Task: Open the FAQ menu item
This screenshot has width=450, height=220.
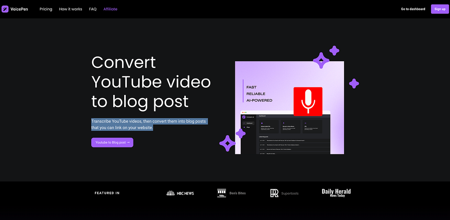Action: point(93,9)
